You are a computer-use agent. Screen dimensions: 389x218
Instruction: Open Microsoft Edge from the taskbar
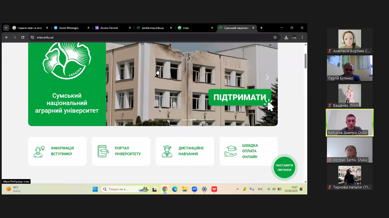(175, 189)
